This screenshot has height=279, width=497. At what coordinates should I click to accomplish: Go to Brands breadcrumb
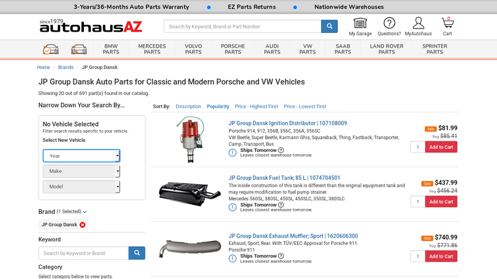tap(66, 67)
